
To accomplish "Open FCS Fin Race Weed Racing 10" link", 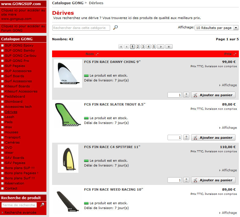I will coord(113,189).
